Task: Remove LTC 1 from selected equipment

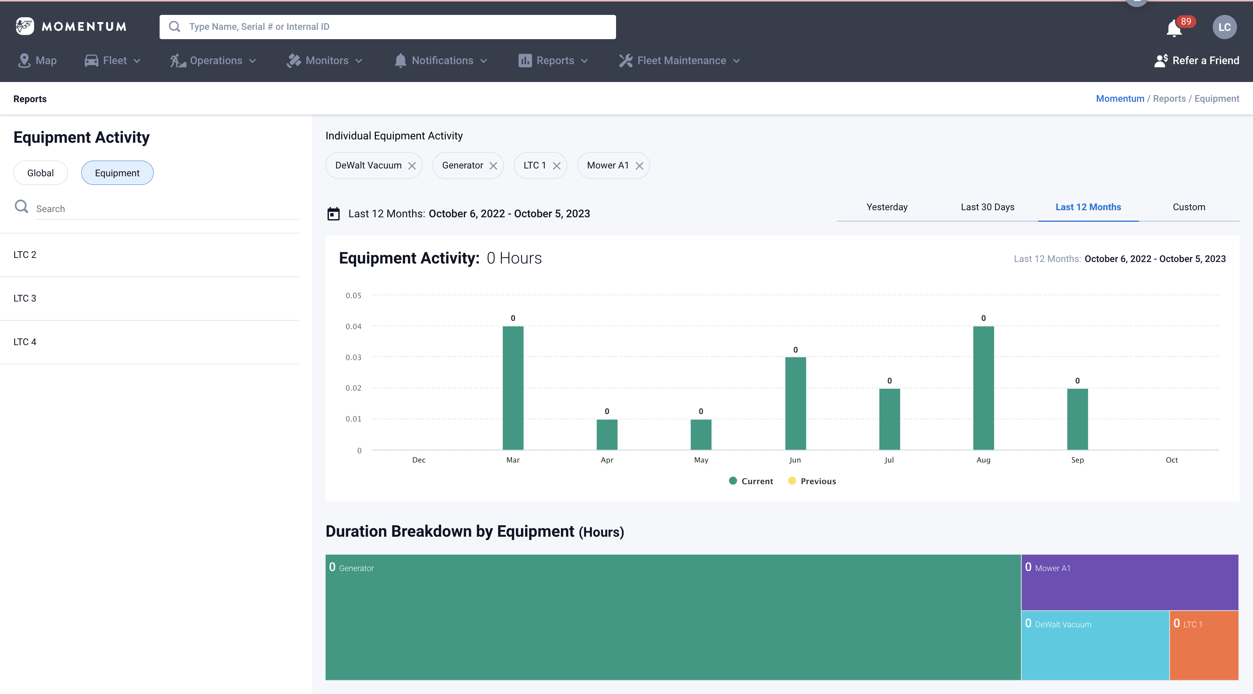Action: (557, 166)
